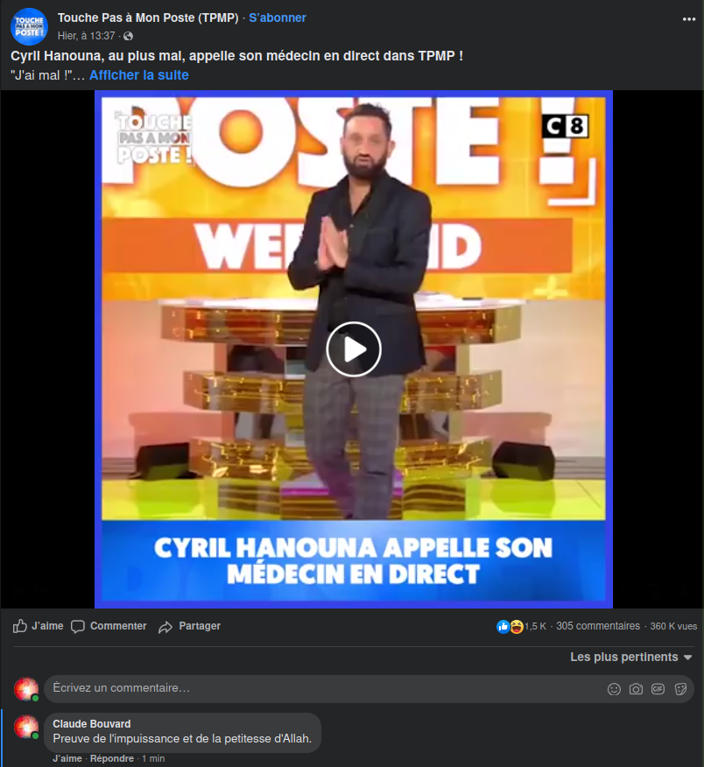Insert a GIF into the comment

click(658, 689)
